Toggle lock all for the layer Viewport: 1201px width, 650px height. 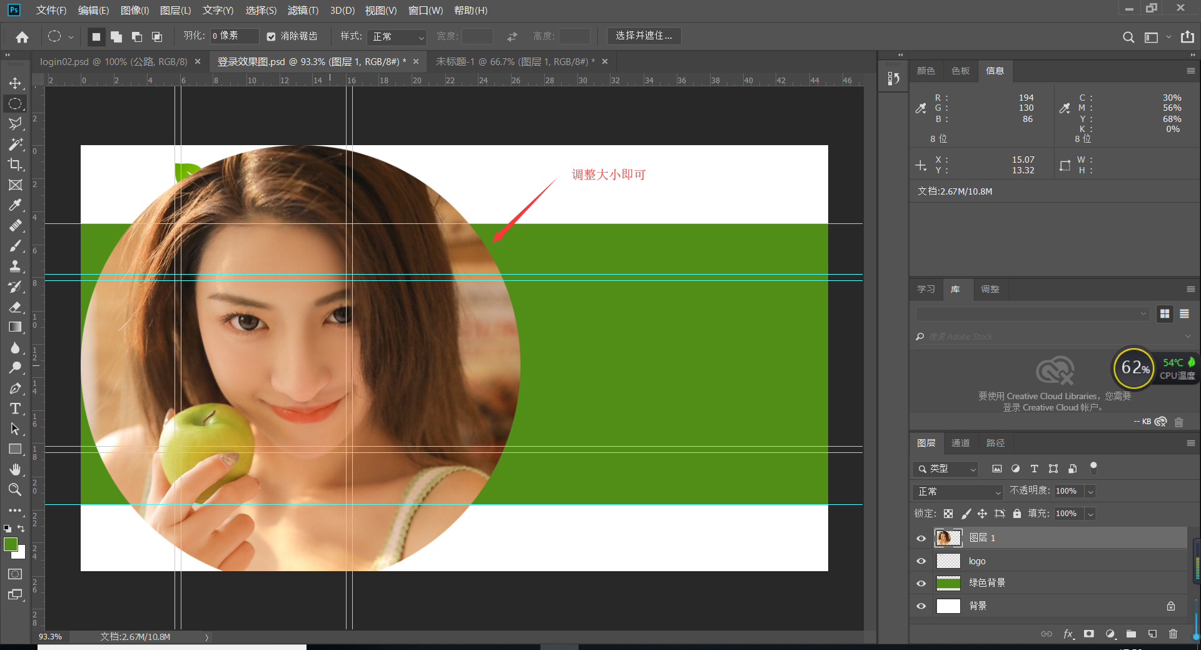point(1017,514)
